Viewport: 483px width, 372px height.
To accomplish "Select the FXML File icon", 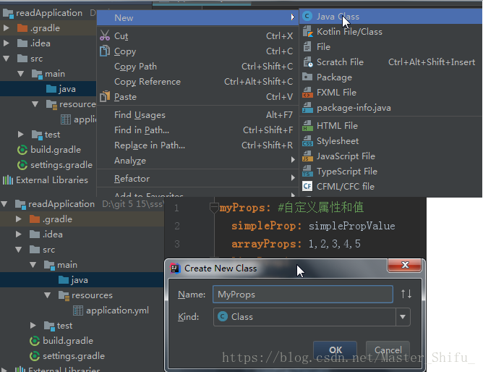I will (307, 93).
